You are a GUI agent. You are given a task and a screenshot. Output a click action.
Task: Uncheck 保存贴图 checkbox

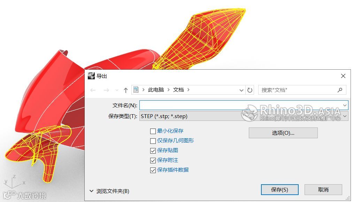click(153, 150)
